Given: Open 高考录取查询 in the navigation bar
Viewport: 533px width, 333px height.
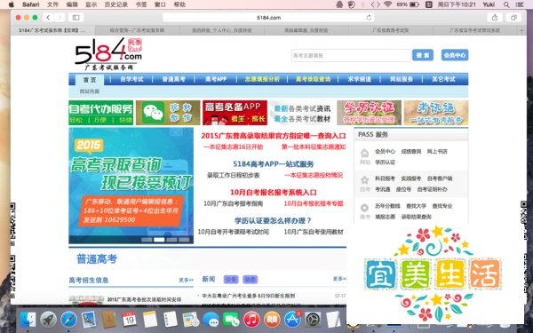Looking at the screenshot, I should pos(313,79).
